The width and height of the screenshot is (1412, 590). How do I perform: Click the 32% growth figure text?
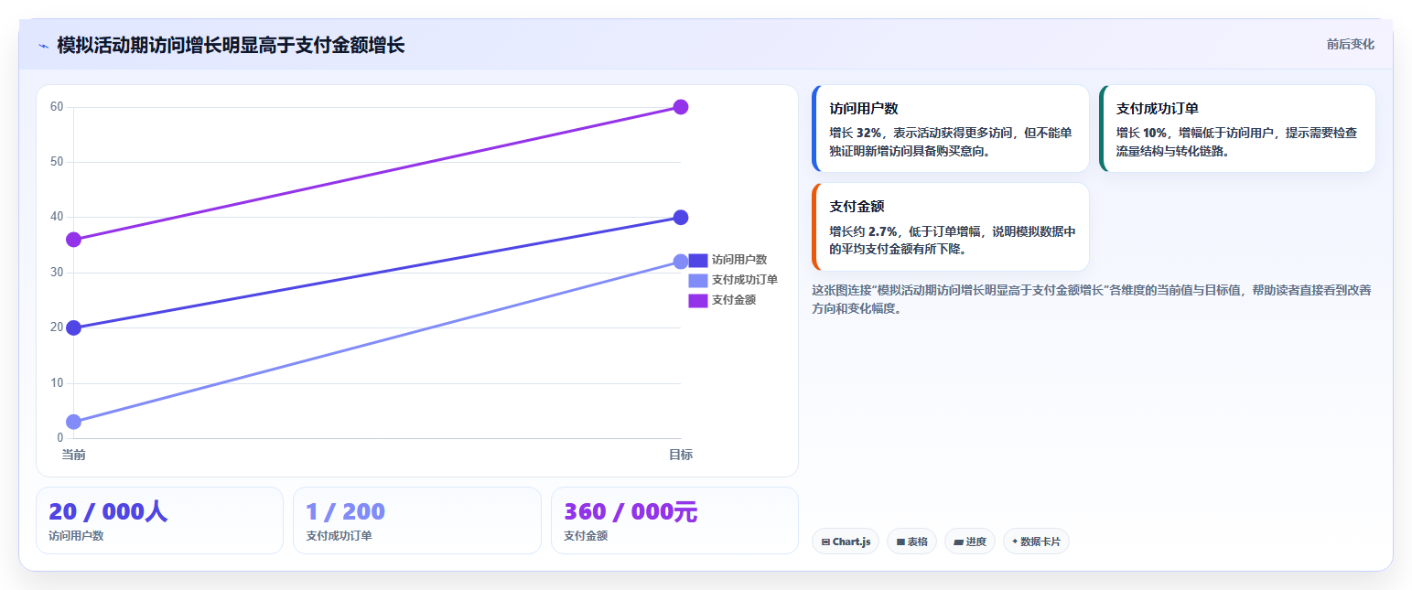coord(868,133)
